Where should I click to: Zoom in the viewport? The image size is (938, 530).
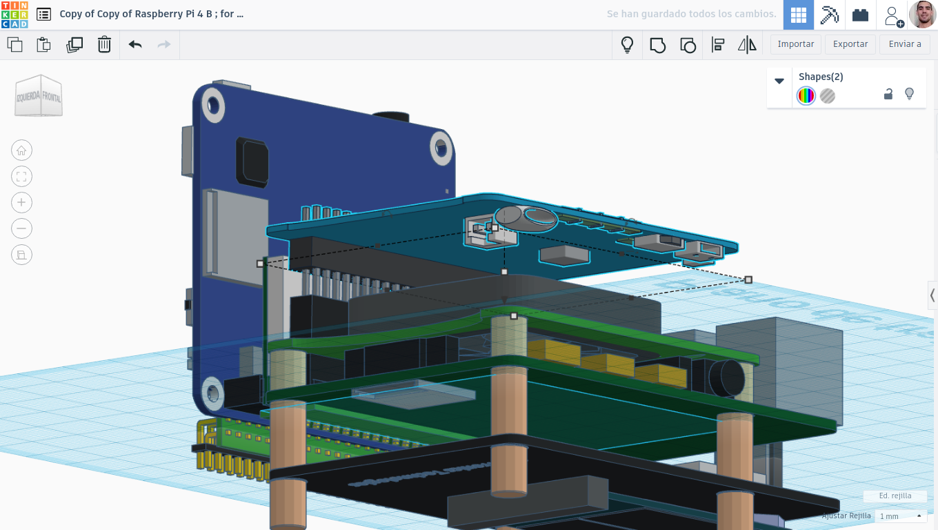click(x=21, y=202)
